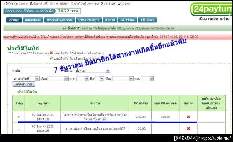This screenshot has width=233, height=142.
Task: Open the first เดือน month dropdown
Action: (x=58, y=79)
